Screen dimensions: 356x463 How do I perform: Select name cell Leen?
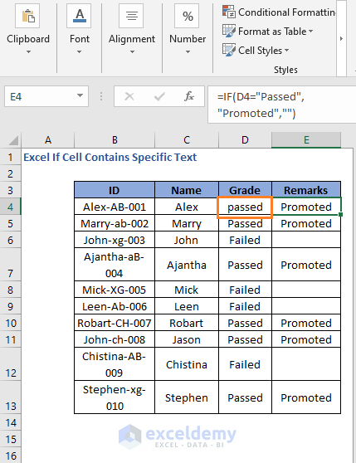pyautogui.click(x=187, y=306)
